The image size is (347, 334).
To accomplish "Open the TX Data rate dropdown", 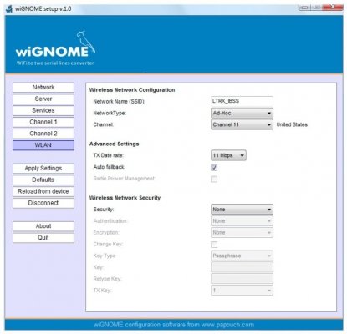I will point(228,155).
